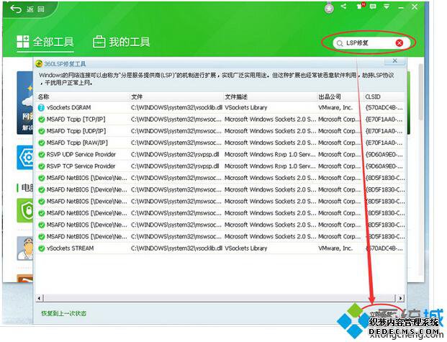Image resolution: width=447 pixels, height=342 pixels.
Task: Click green check icon of MSAFD Tcpip [RAW/IP]
Action: point(42,143)
